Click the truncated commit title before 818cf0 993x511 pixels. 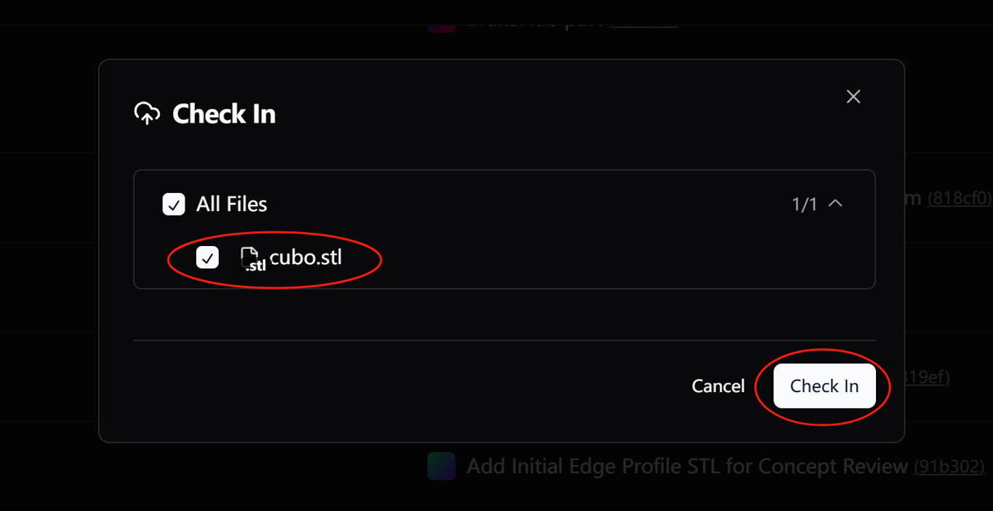913,197
